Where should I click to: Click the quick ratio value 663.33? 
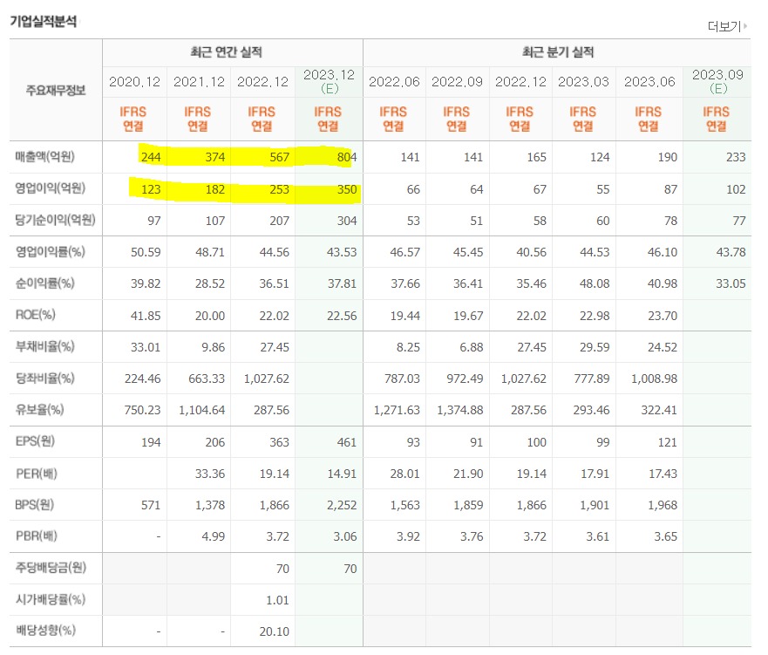[x=207, y=379]
